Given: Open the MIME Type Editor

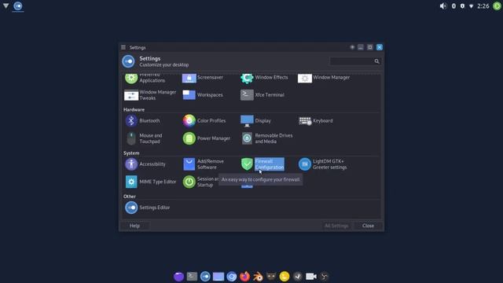Looking at the screenshot, I should coord(150,182).
